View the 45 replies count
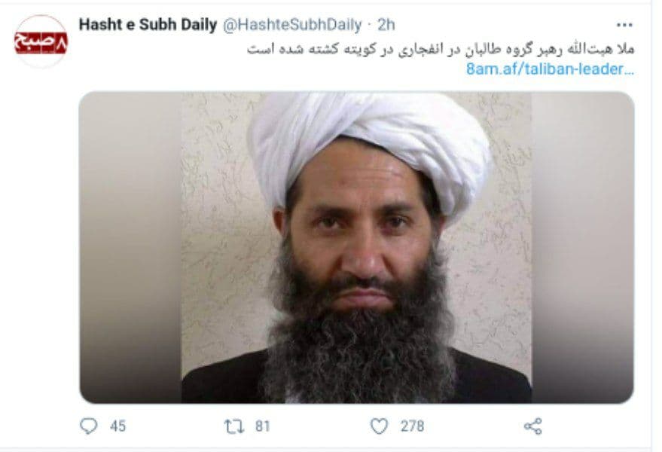662x452 pixels. tap(117, 426)
